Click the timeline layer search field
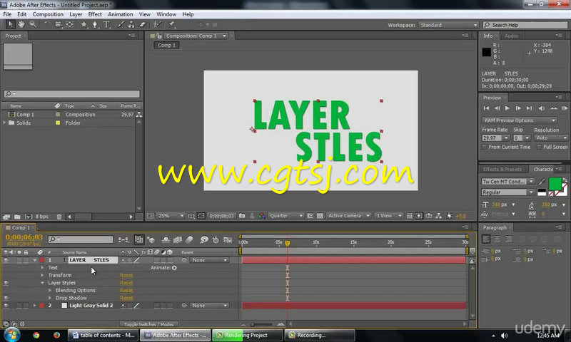This screenshot has width=571, height=342. click(81, 239)
